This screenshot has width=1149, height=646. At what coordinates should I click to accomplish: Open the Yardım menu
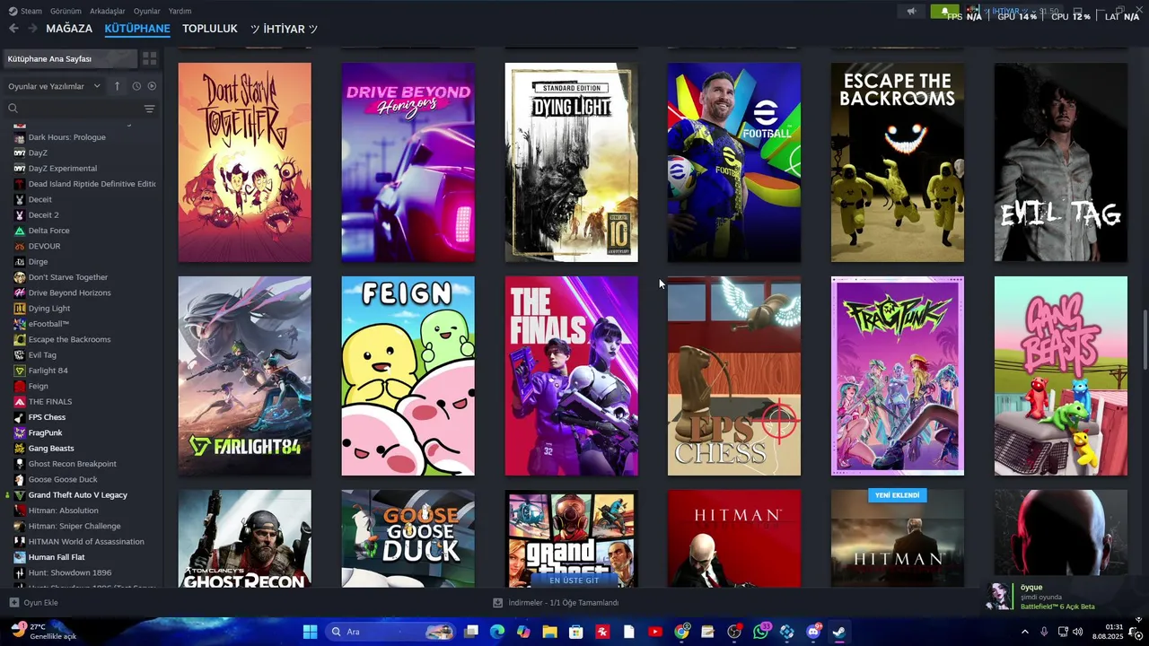180,11
